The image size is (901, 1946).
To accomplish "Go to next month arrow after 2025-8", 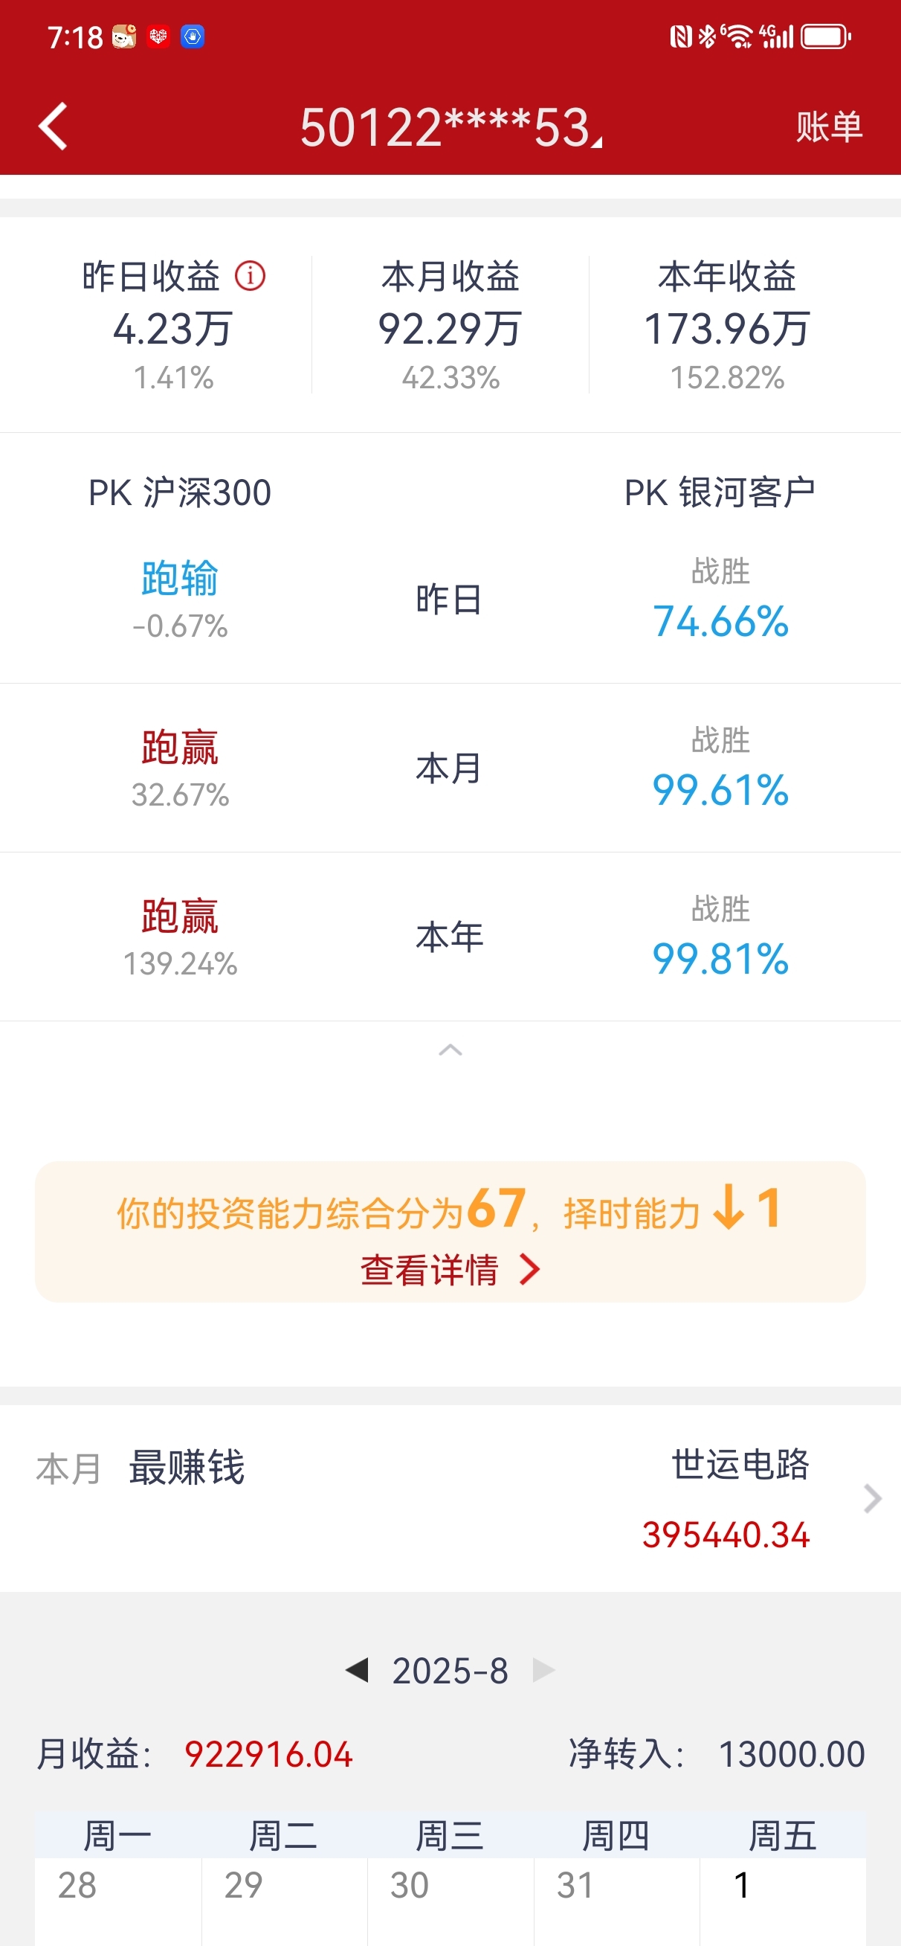I will click(x=543, y=1669).
